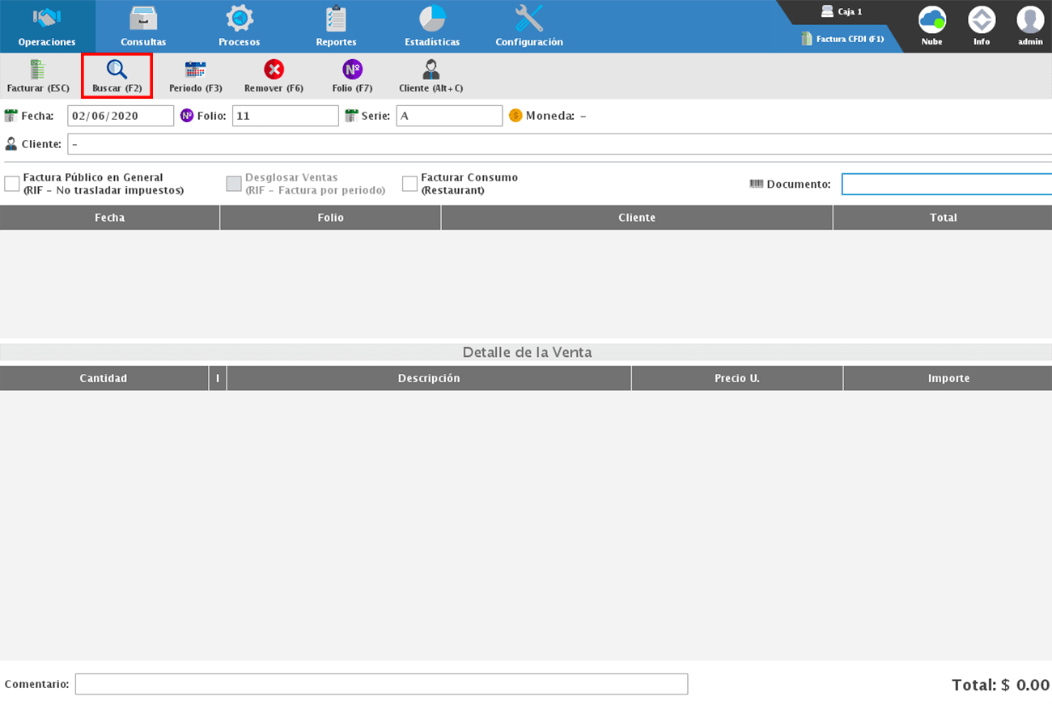This screenshot has height=705, width=1052.
Task: Click the Remover (F6) red X icon
Action: 274,70
